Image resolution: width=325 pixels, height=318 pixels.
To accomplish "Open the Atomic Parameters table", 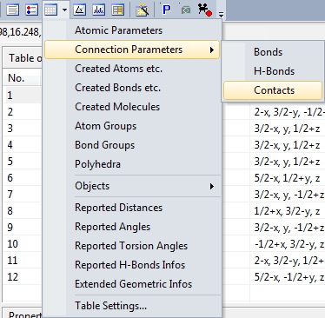I will pyautogui.click(x=118, y=30).
